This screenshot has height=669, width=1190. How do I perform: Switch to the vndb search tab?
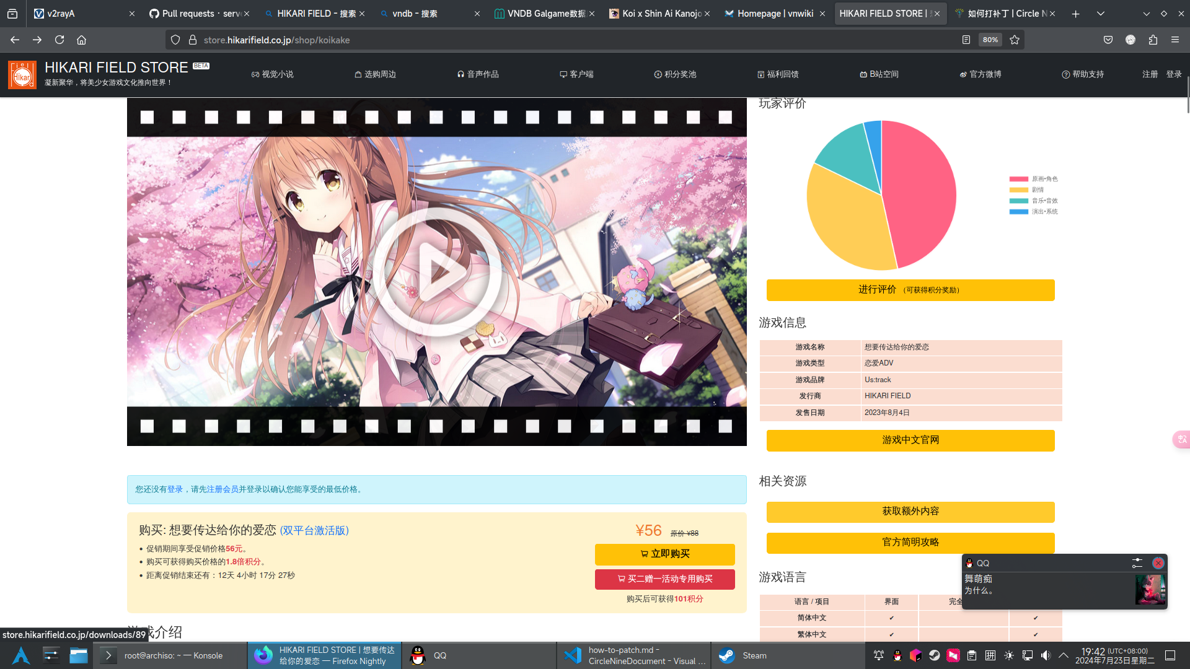[429, 14]
